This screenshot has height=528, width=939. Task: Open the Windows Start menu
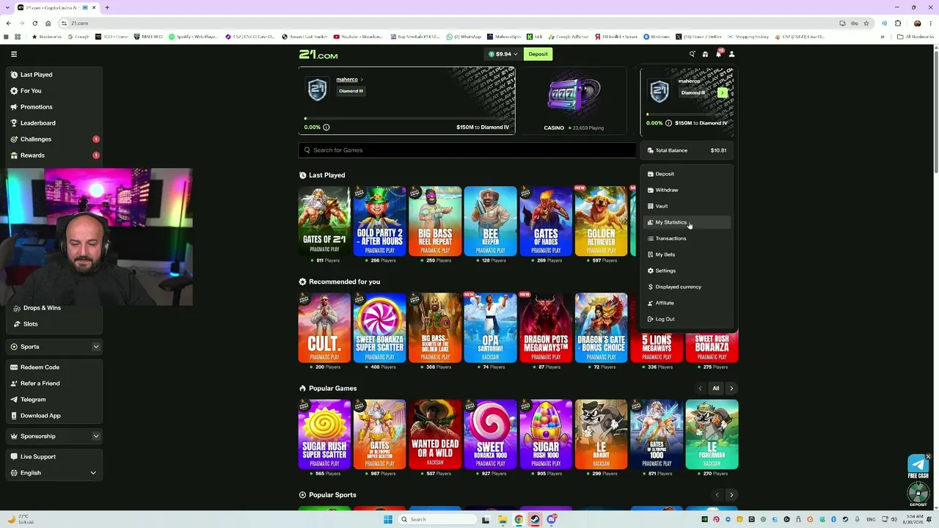pos(388,519)
